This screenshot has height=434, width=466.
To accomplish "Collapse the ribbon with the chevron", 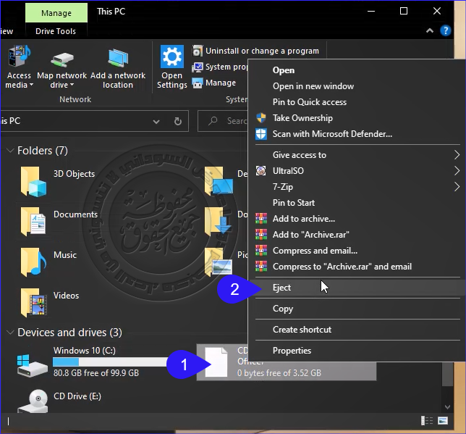I will click(x=430, y=30).
